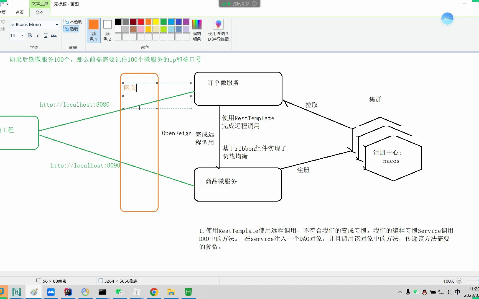Minimize the Paint window
Viewport: 479px width, 299px height.
coord(464,4)
